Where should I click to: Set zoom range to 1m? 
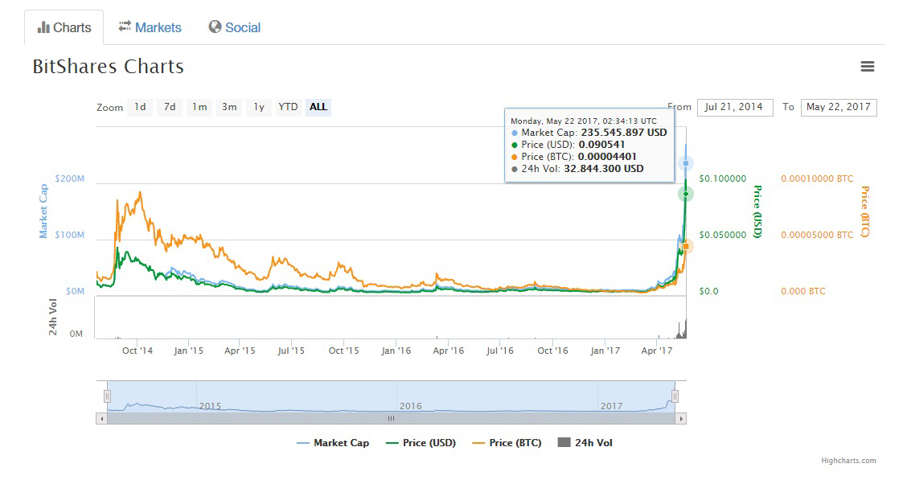click(199, 107)
